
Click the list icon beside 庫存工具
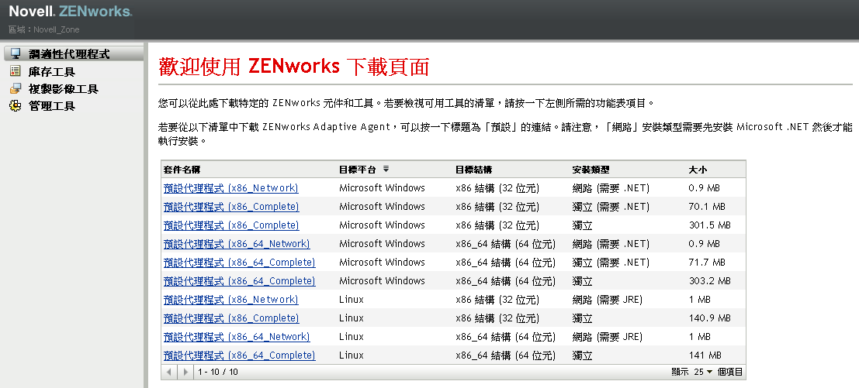coord(16,71)
